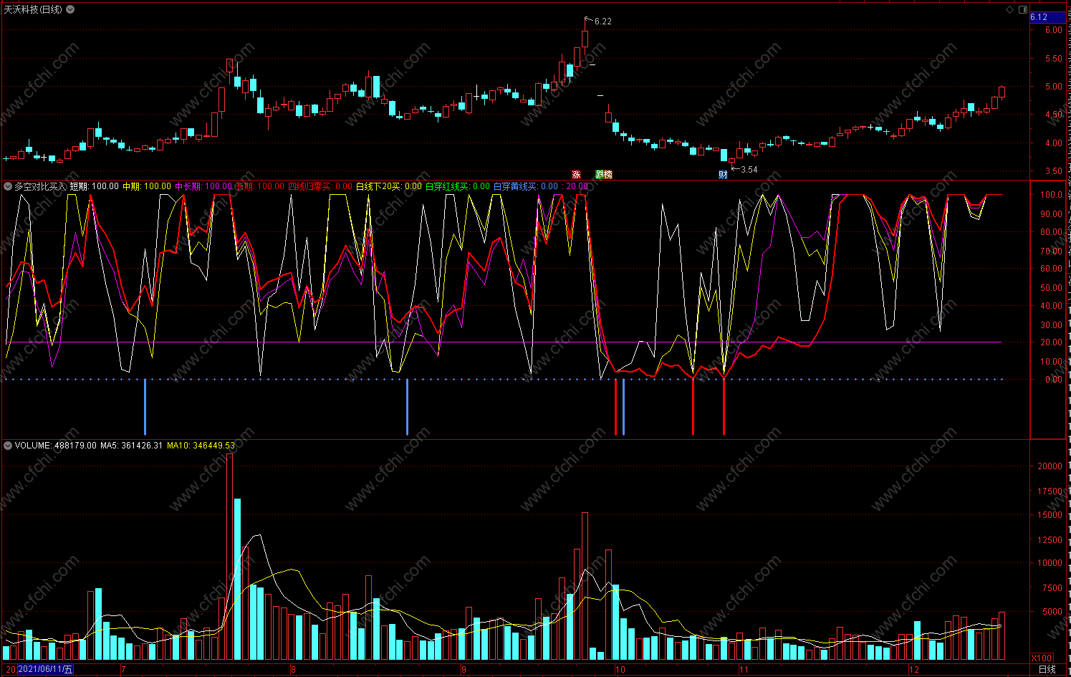Select the 四线归零买: 0.00 label
The image size is (1071, 677).
coord(320,186)
